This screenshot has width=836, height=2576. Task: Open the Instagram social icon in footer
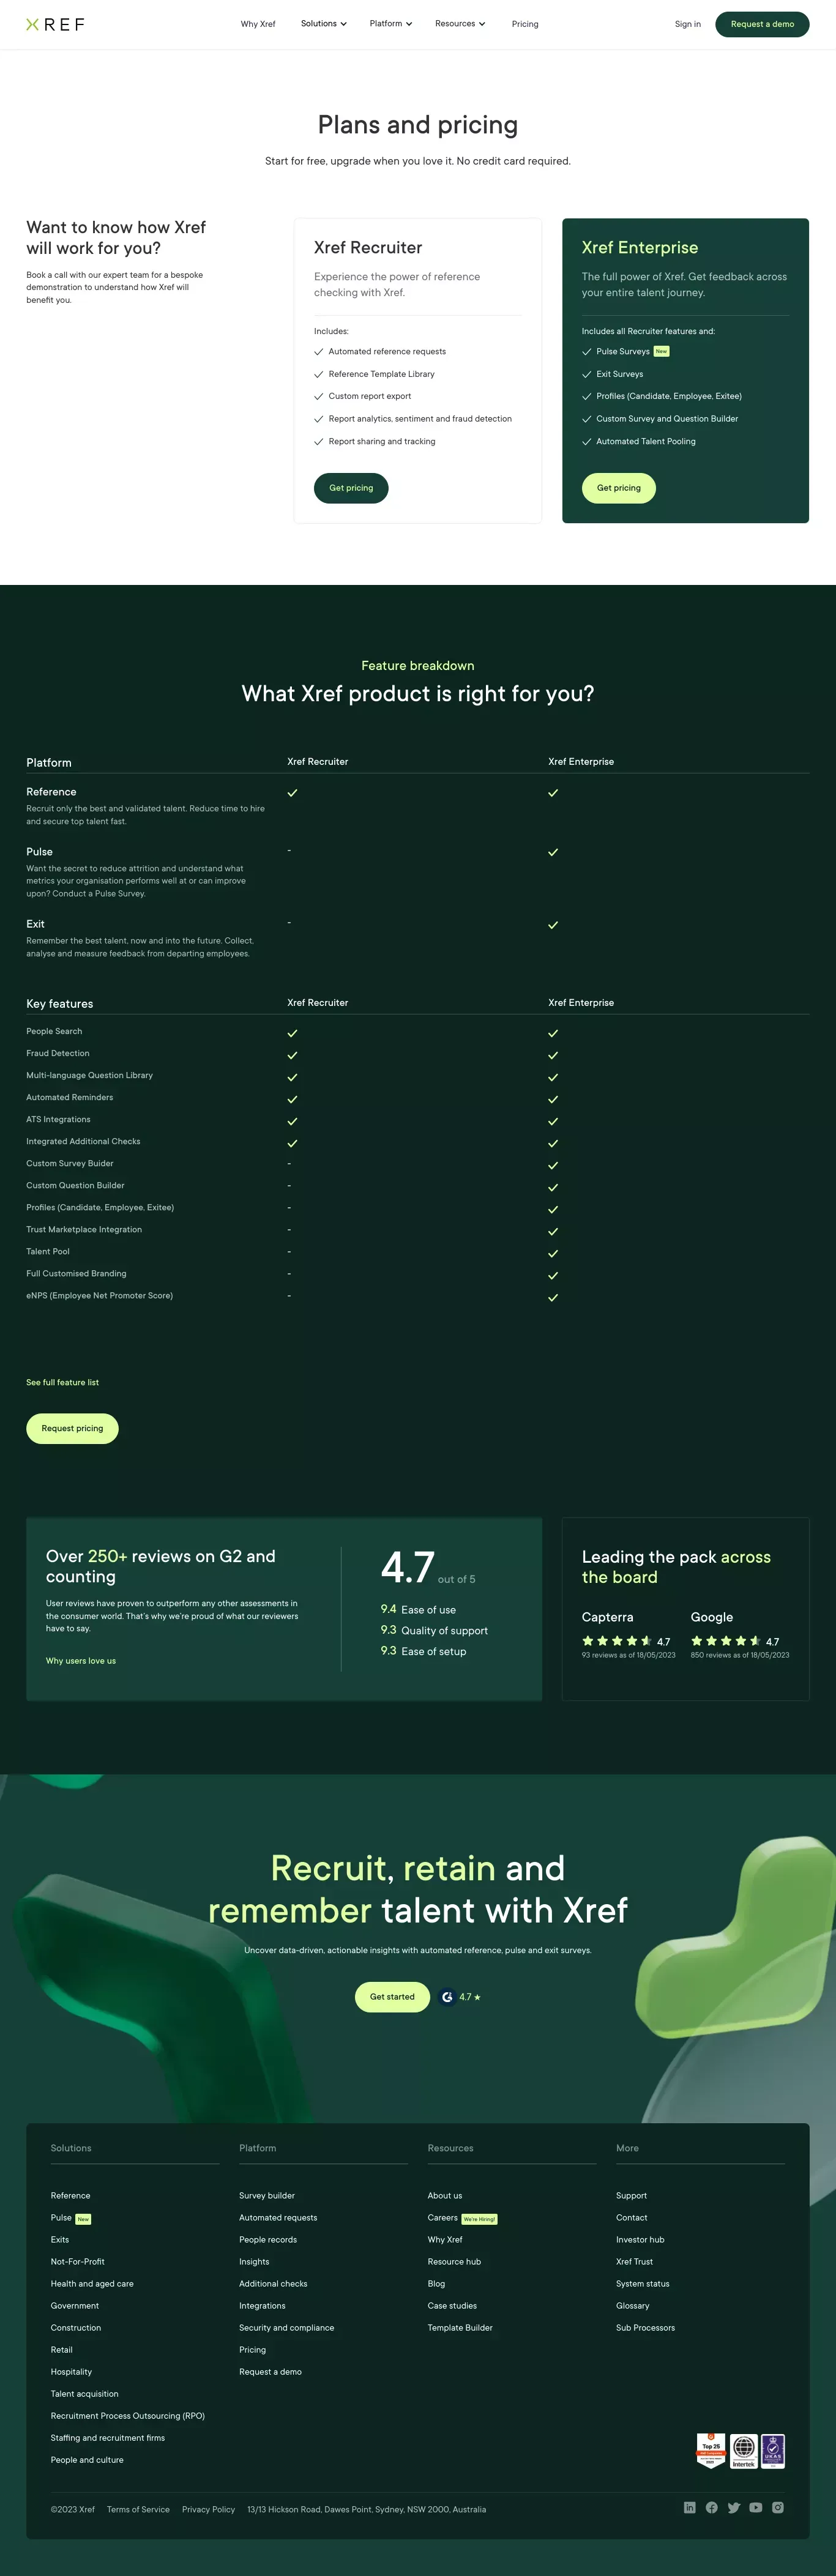tap(778, 2507)
